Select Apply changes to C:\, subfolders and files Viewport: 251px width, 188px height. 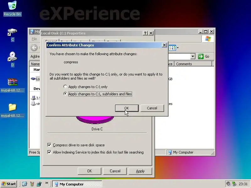click(98, 94)
